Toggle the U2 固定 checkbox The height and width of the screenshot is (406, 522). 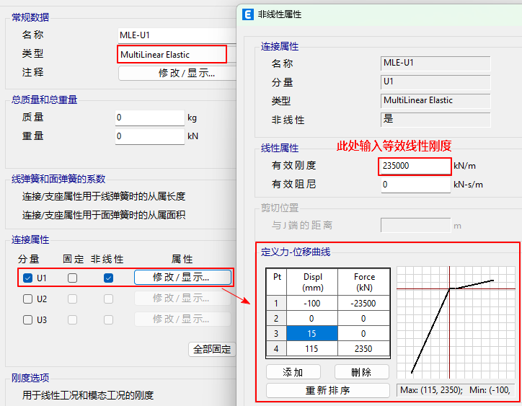click(72, 299)
